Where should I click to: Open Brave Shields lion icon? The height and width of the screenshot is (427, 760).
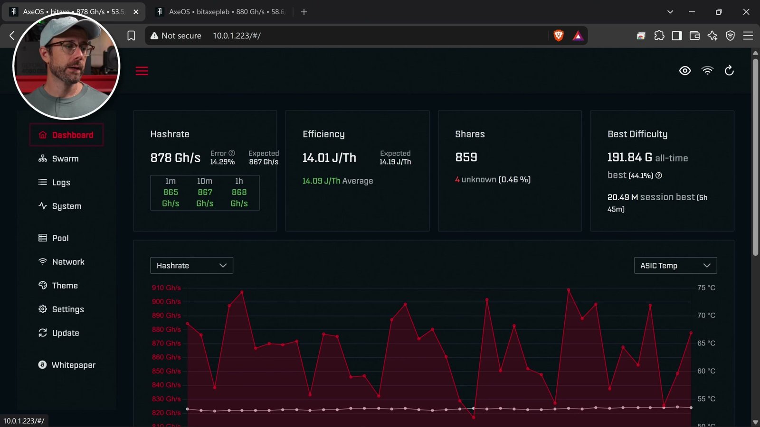(559, 36)
